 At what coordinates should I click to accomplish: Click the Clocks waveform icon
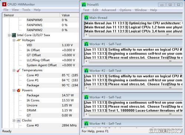18,121
